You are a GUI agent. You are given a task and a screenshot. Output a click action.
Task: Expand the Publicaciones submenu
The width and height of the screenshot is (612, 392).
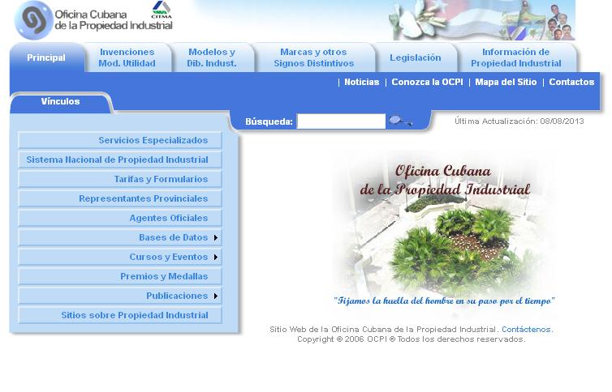pyautogui.click(x=216, y=296)
